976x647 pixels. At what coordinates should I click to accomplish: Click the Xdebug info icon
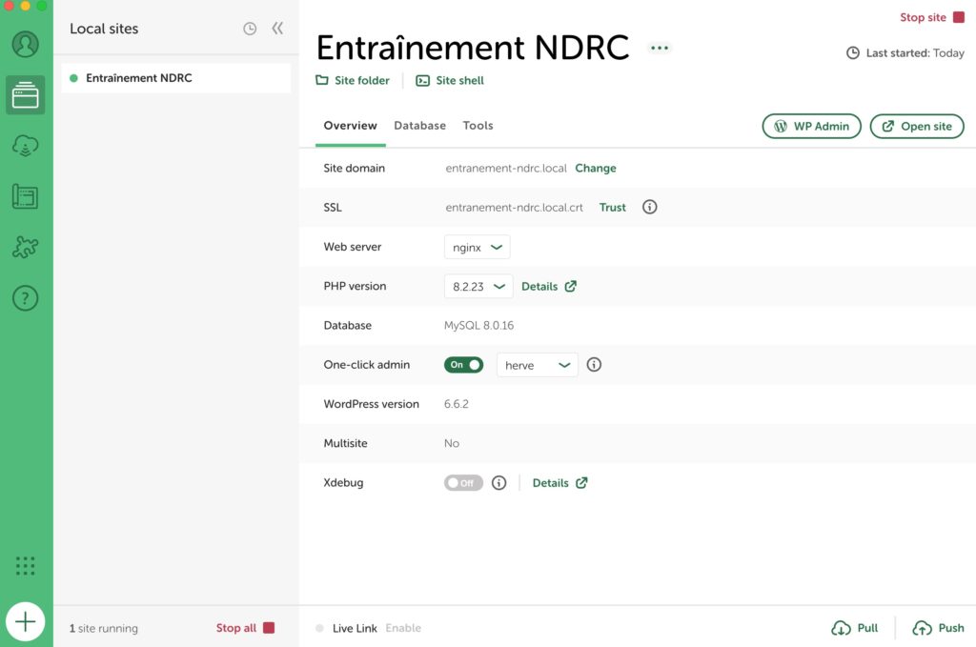point(498,483)
